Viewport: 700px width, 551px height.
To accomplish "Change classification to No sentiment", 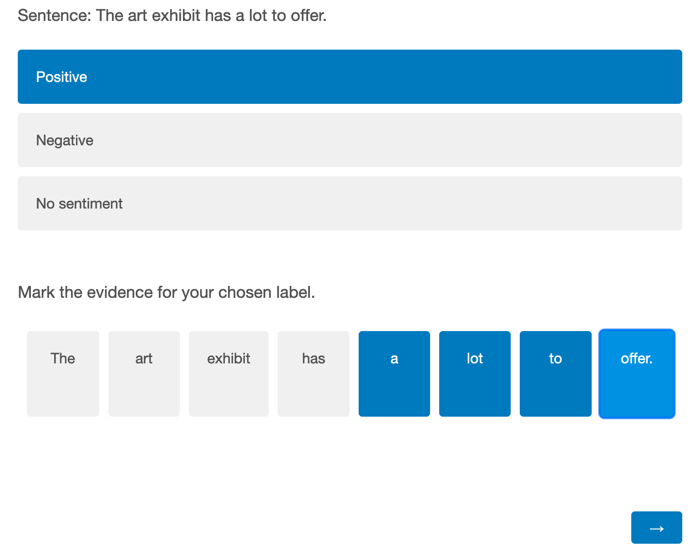I will [350, 203].
